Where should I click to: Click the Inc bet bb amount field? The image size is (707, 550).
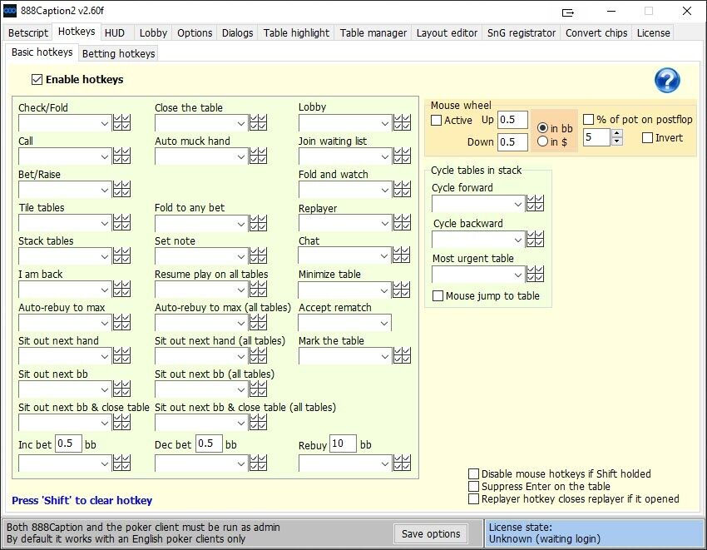[68, 444]
